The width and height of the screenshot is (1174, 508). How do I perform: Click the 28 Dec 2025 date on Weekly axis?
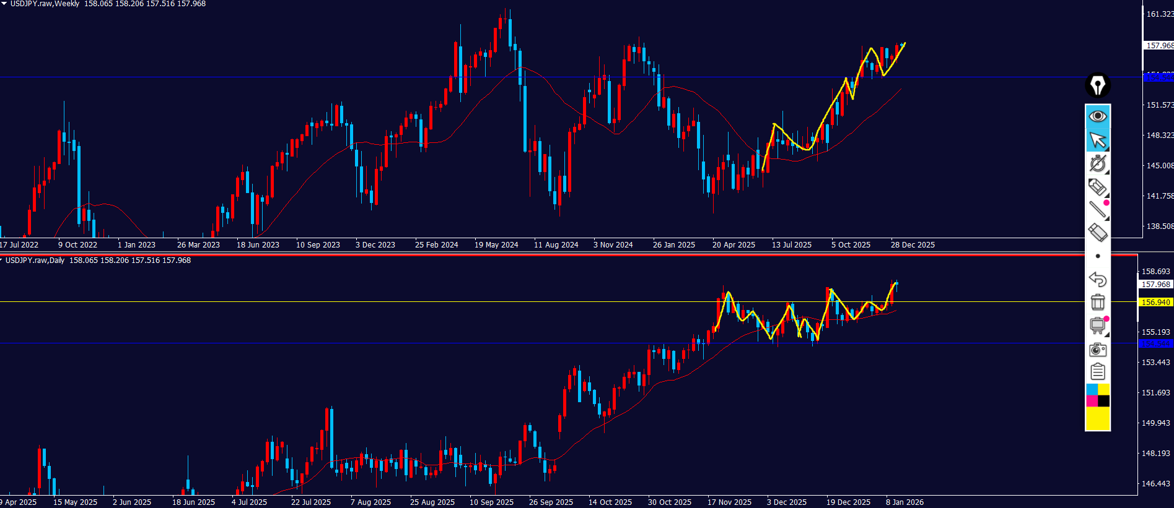[913, 245]
